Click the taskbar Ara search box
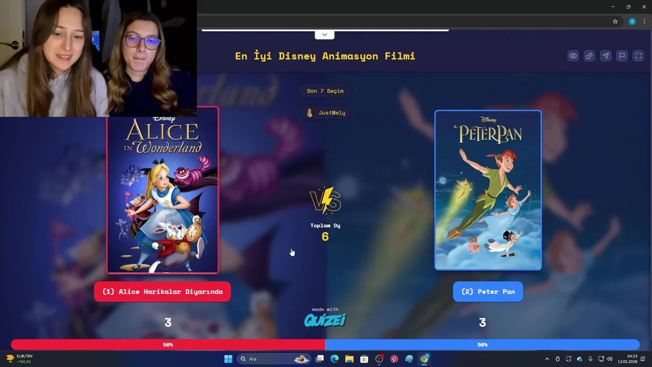The width and height of the screenshot is (652, 367). click(x=274, y=359)
